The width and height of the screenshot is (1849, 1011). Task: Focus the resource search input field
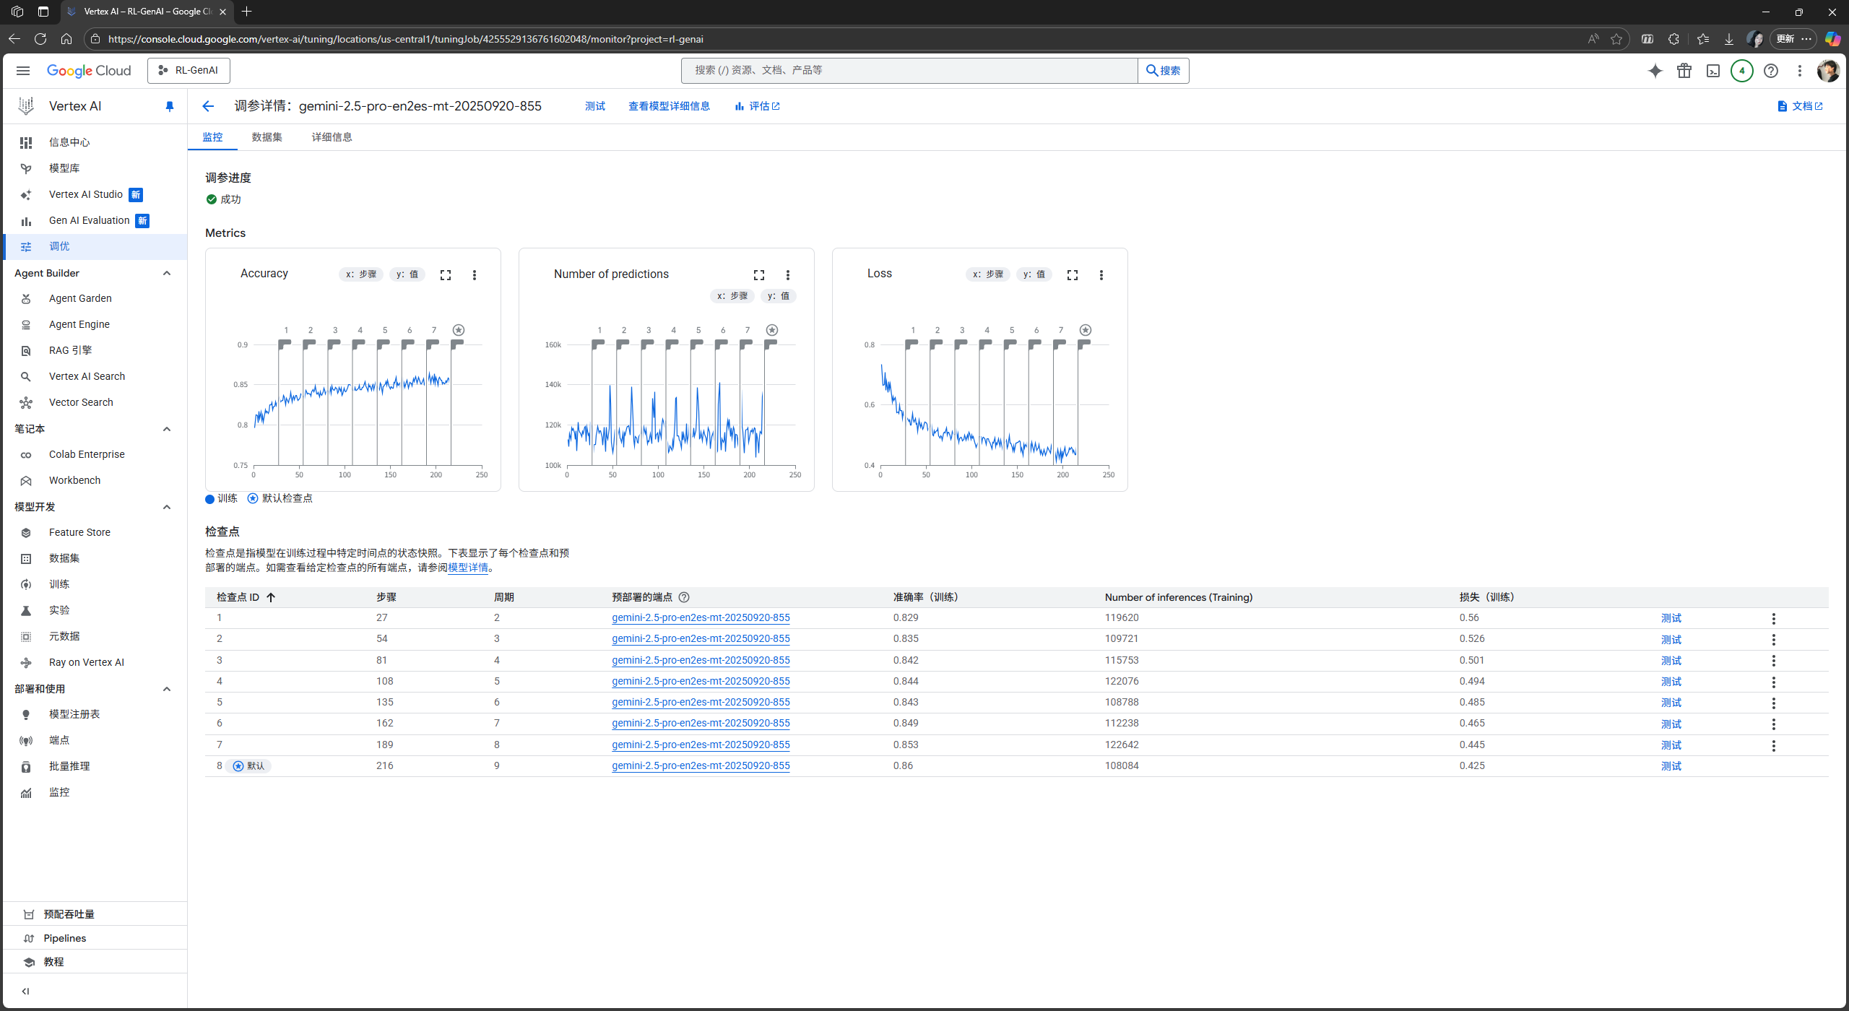(x=909, y=71)
